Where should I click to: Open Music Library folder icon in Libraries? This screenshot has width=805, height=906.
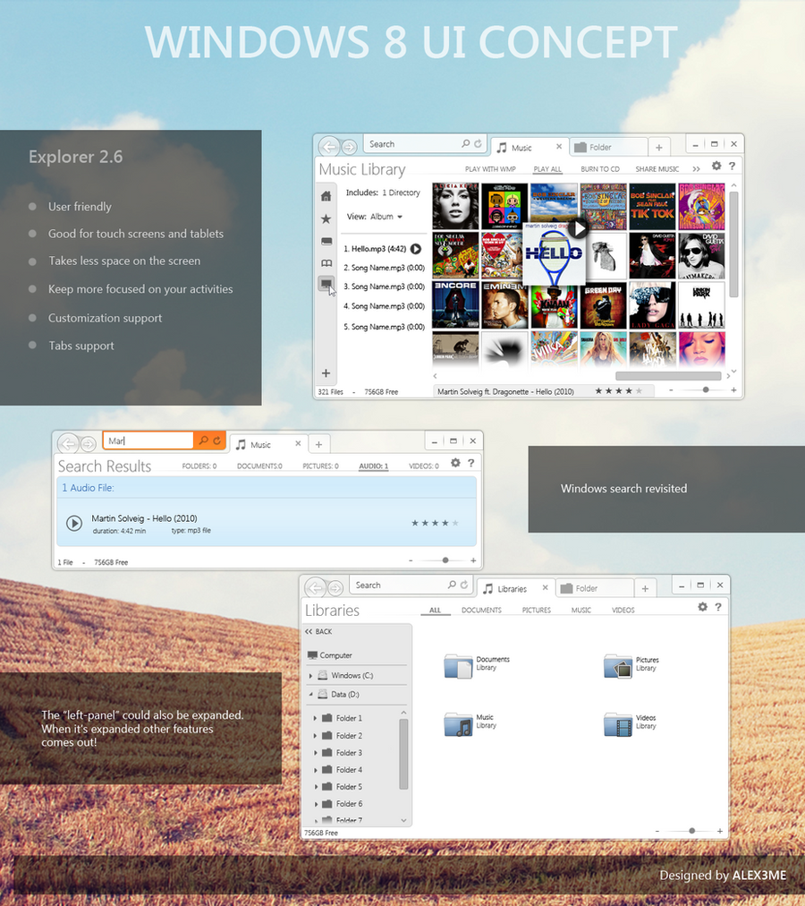(x=459, y=724)
